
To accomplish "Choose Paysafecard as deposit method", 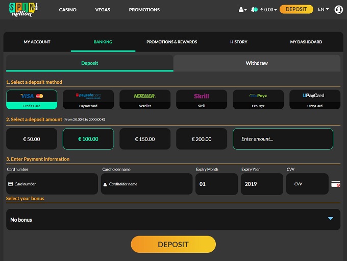I will [x=88, y=99].
